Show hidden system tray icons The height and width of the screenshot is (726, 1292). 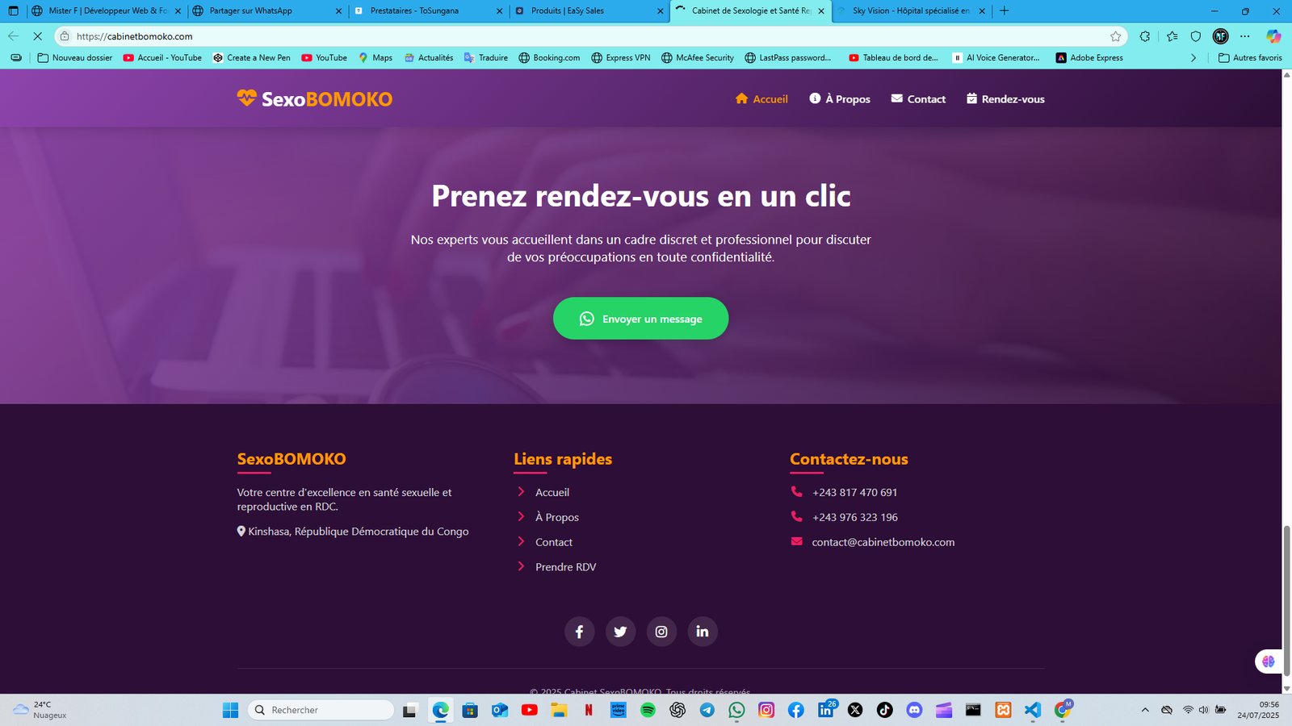(x=1145, y=710)
